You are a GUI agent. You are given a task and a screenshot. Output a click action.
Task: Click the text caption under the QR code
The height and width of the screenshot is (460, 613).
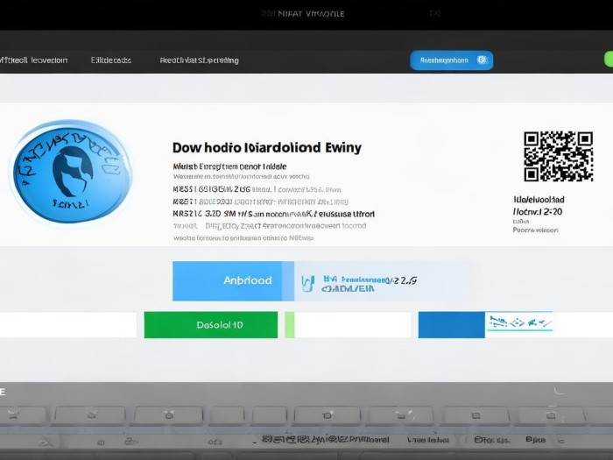(x=537, y=211)
